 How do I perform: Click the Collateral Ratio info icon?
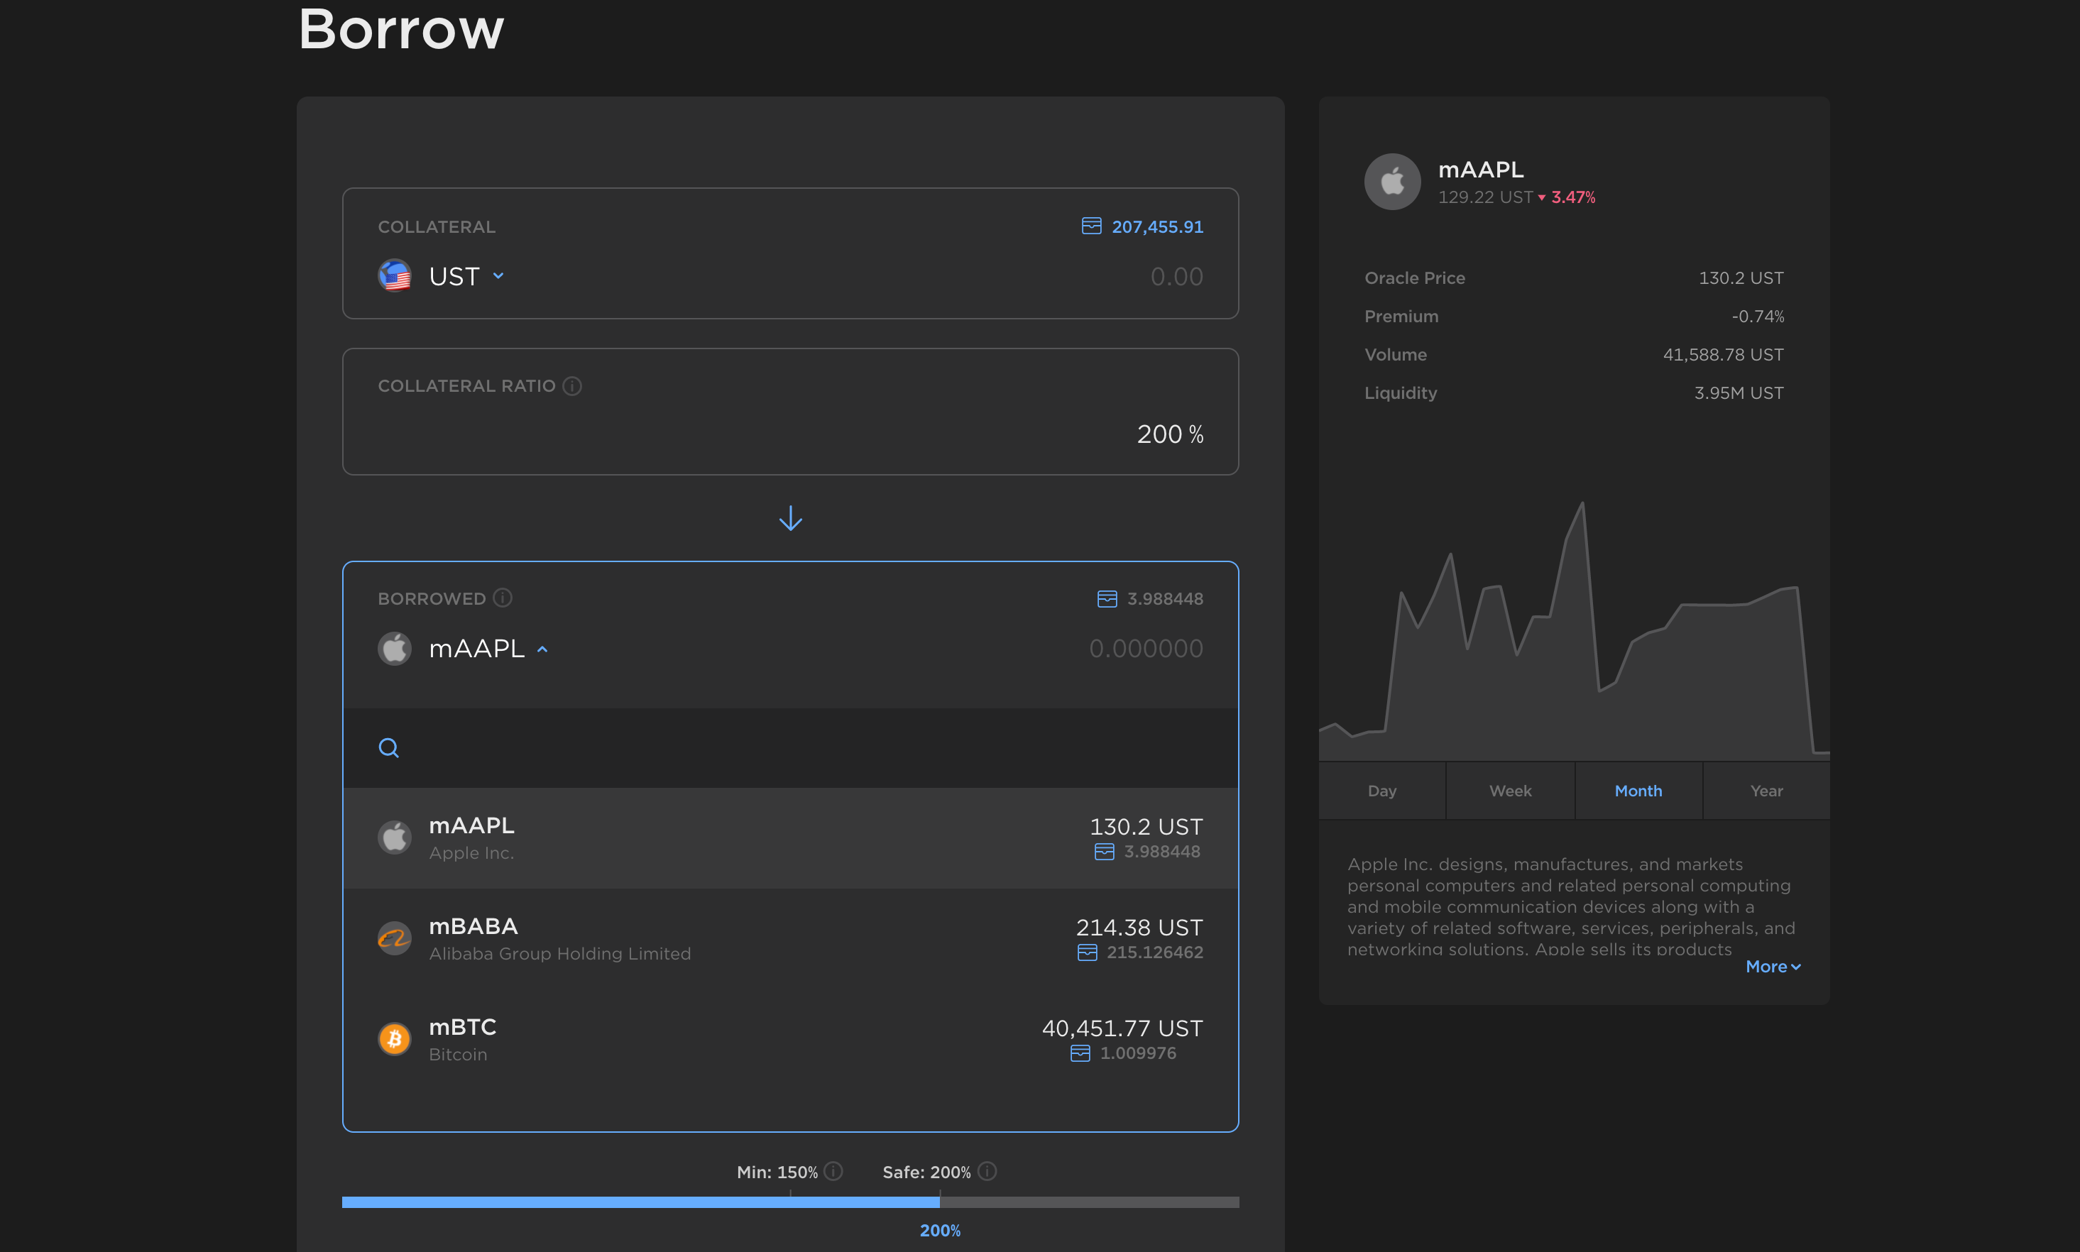pos(572,386)
